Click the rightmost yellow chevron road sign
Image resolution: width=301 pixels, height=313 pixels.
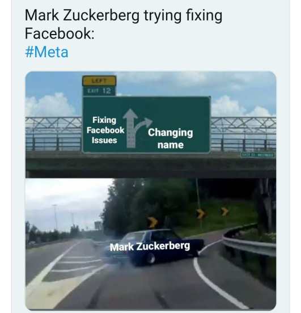224,212
